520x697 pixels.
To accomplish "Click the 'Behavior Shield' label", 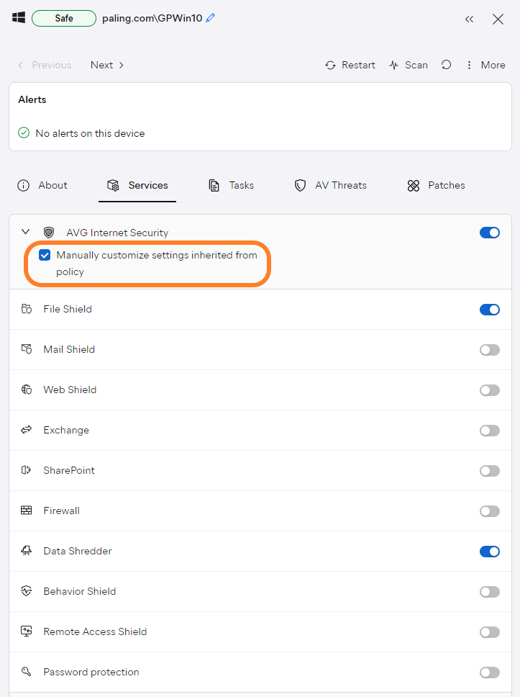I will 80,591.
